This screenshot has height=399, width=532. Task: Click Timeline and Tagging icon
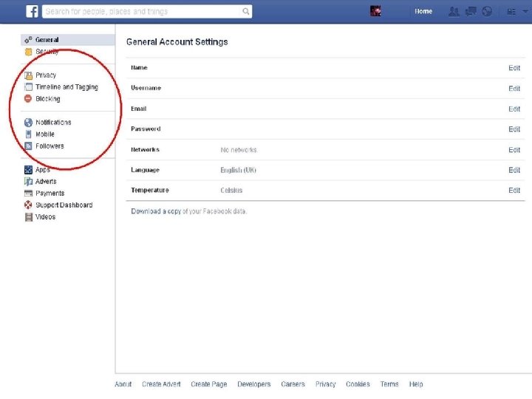29,87
